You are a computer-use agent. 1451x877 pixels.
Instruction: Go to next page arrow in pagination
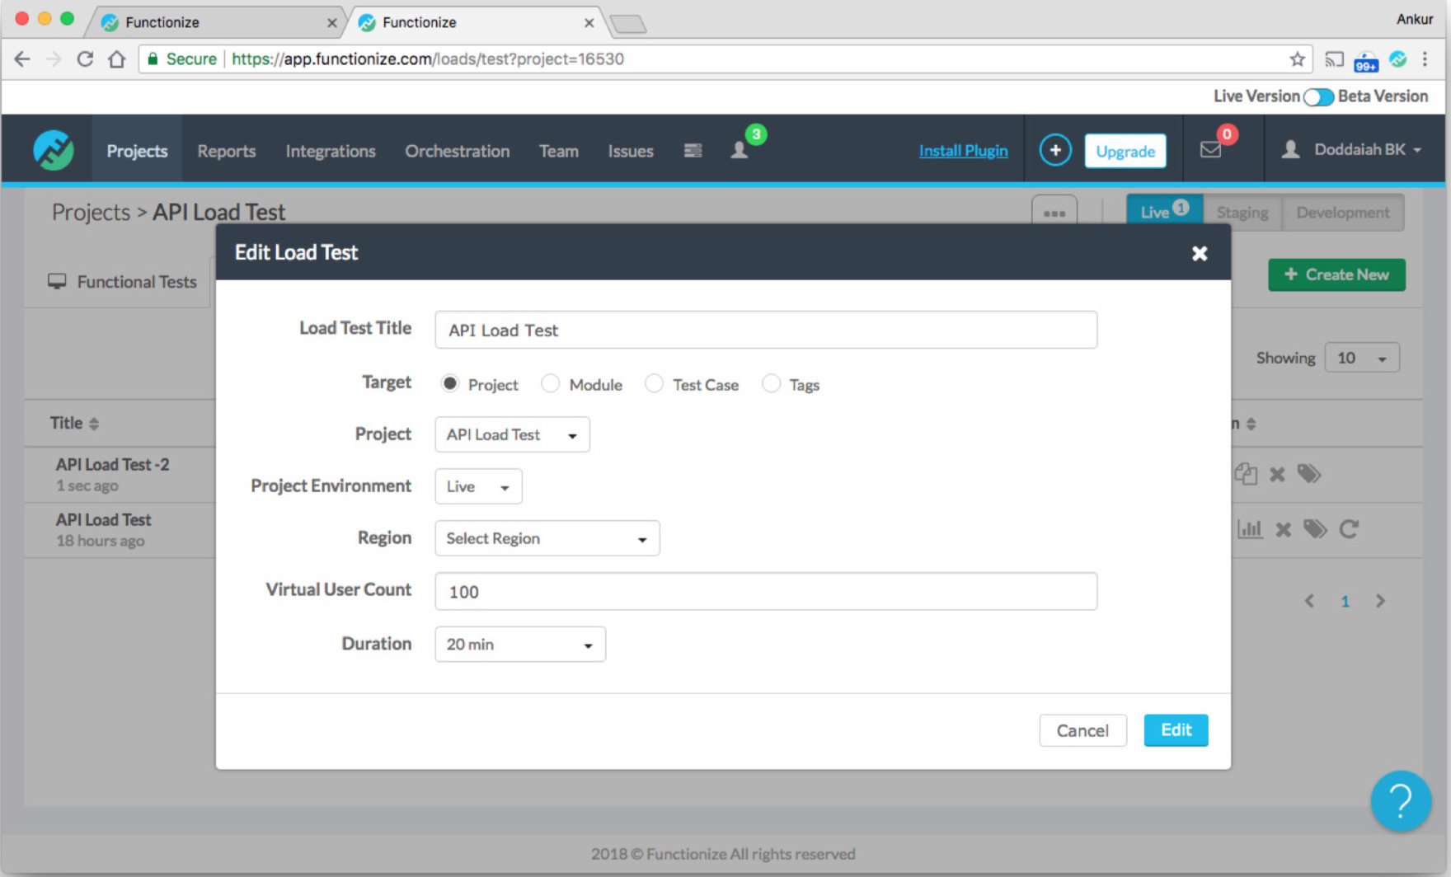[1380, 601]
